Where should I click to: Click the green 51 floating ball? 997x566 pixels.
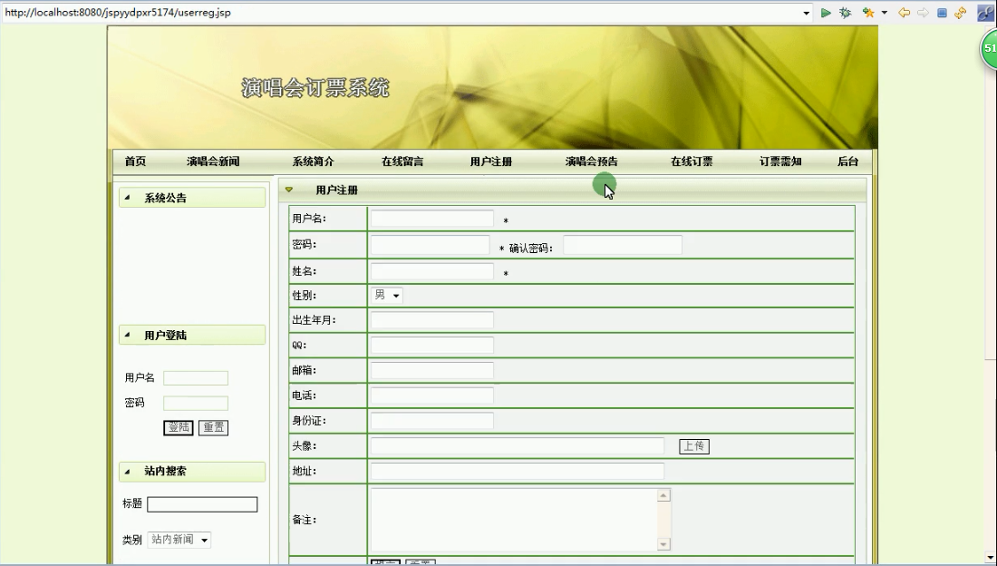click(990, 49)
